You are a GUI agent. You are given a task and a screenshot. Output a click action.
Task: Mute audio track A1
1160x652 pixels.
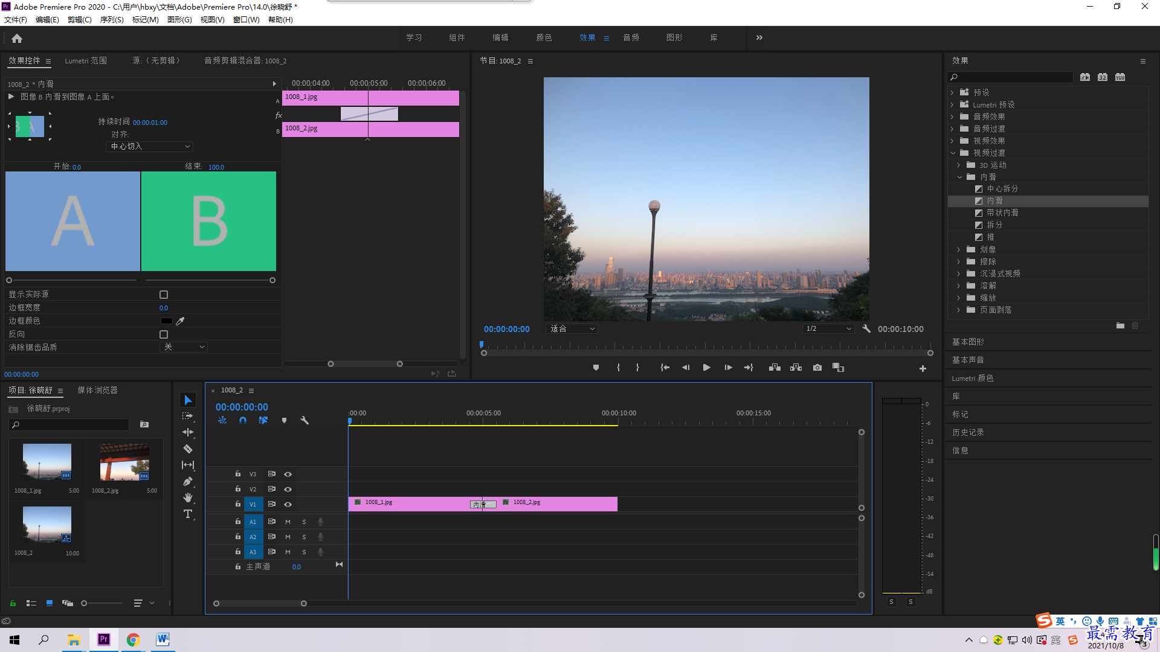pos(288,522)
